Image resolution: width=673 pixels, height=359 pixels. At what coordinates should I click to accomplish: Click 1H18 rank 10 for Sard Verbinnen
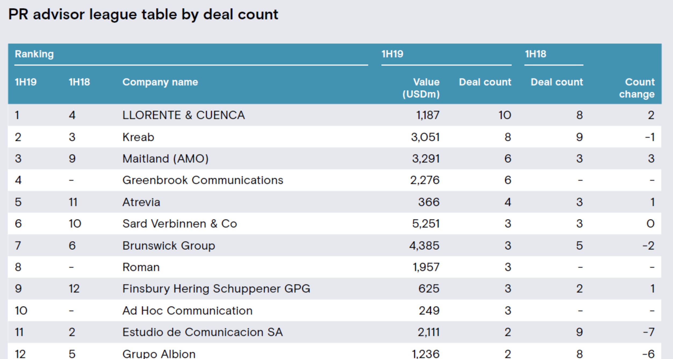pyautogui.click(x=75, y=224)
